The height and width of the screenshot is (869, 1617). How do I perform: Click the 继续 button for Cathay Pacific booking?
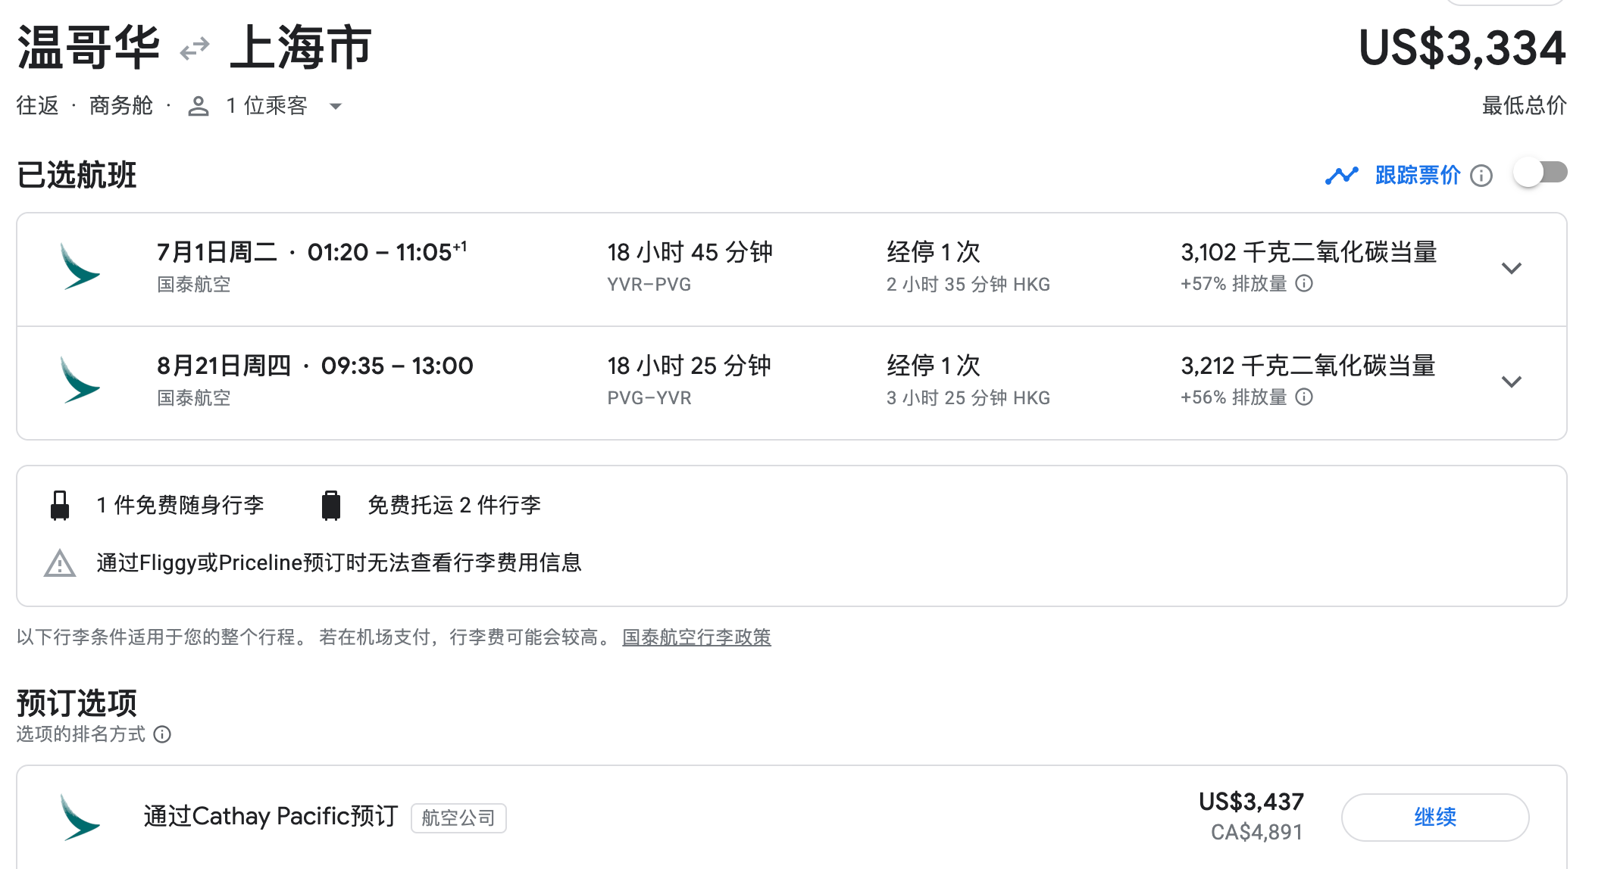click(x=1435, y=817)
